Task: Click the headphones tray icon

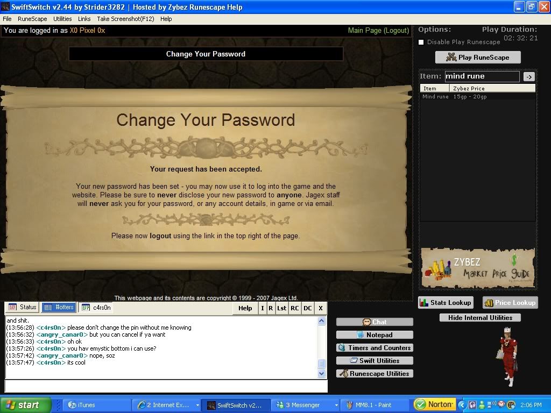Action: [472, 405]
